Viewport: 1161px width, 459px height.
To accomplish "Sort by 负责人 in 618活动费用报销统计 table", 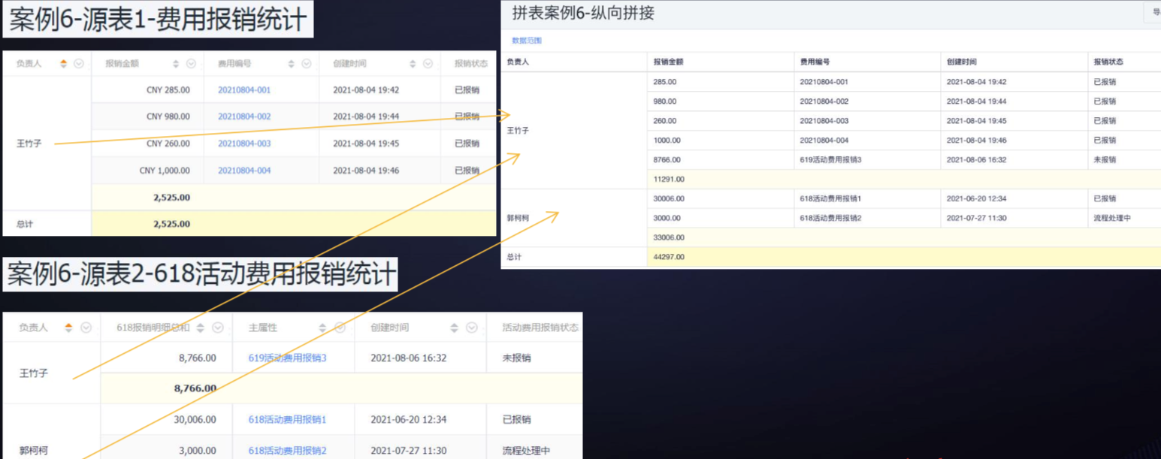I will click(68, 328).
